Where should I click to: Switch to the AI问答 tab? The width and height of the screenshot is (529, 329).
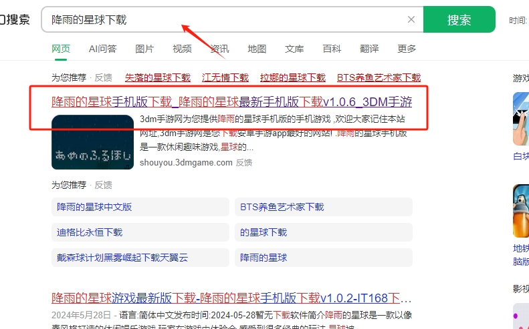pyautogui.click(x=102, y=49)
